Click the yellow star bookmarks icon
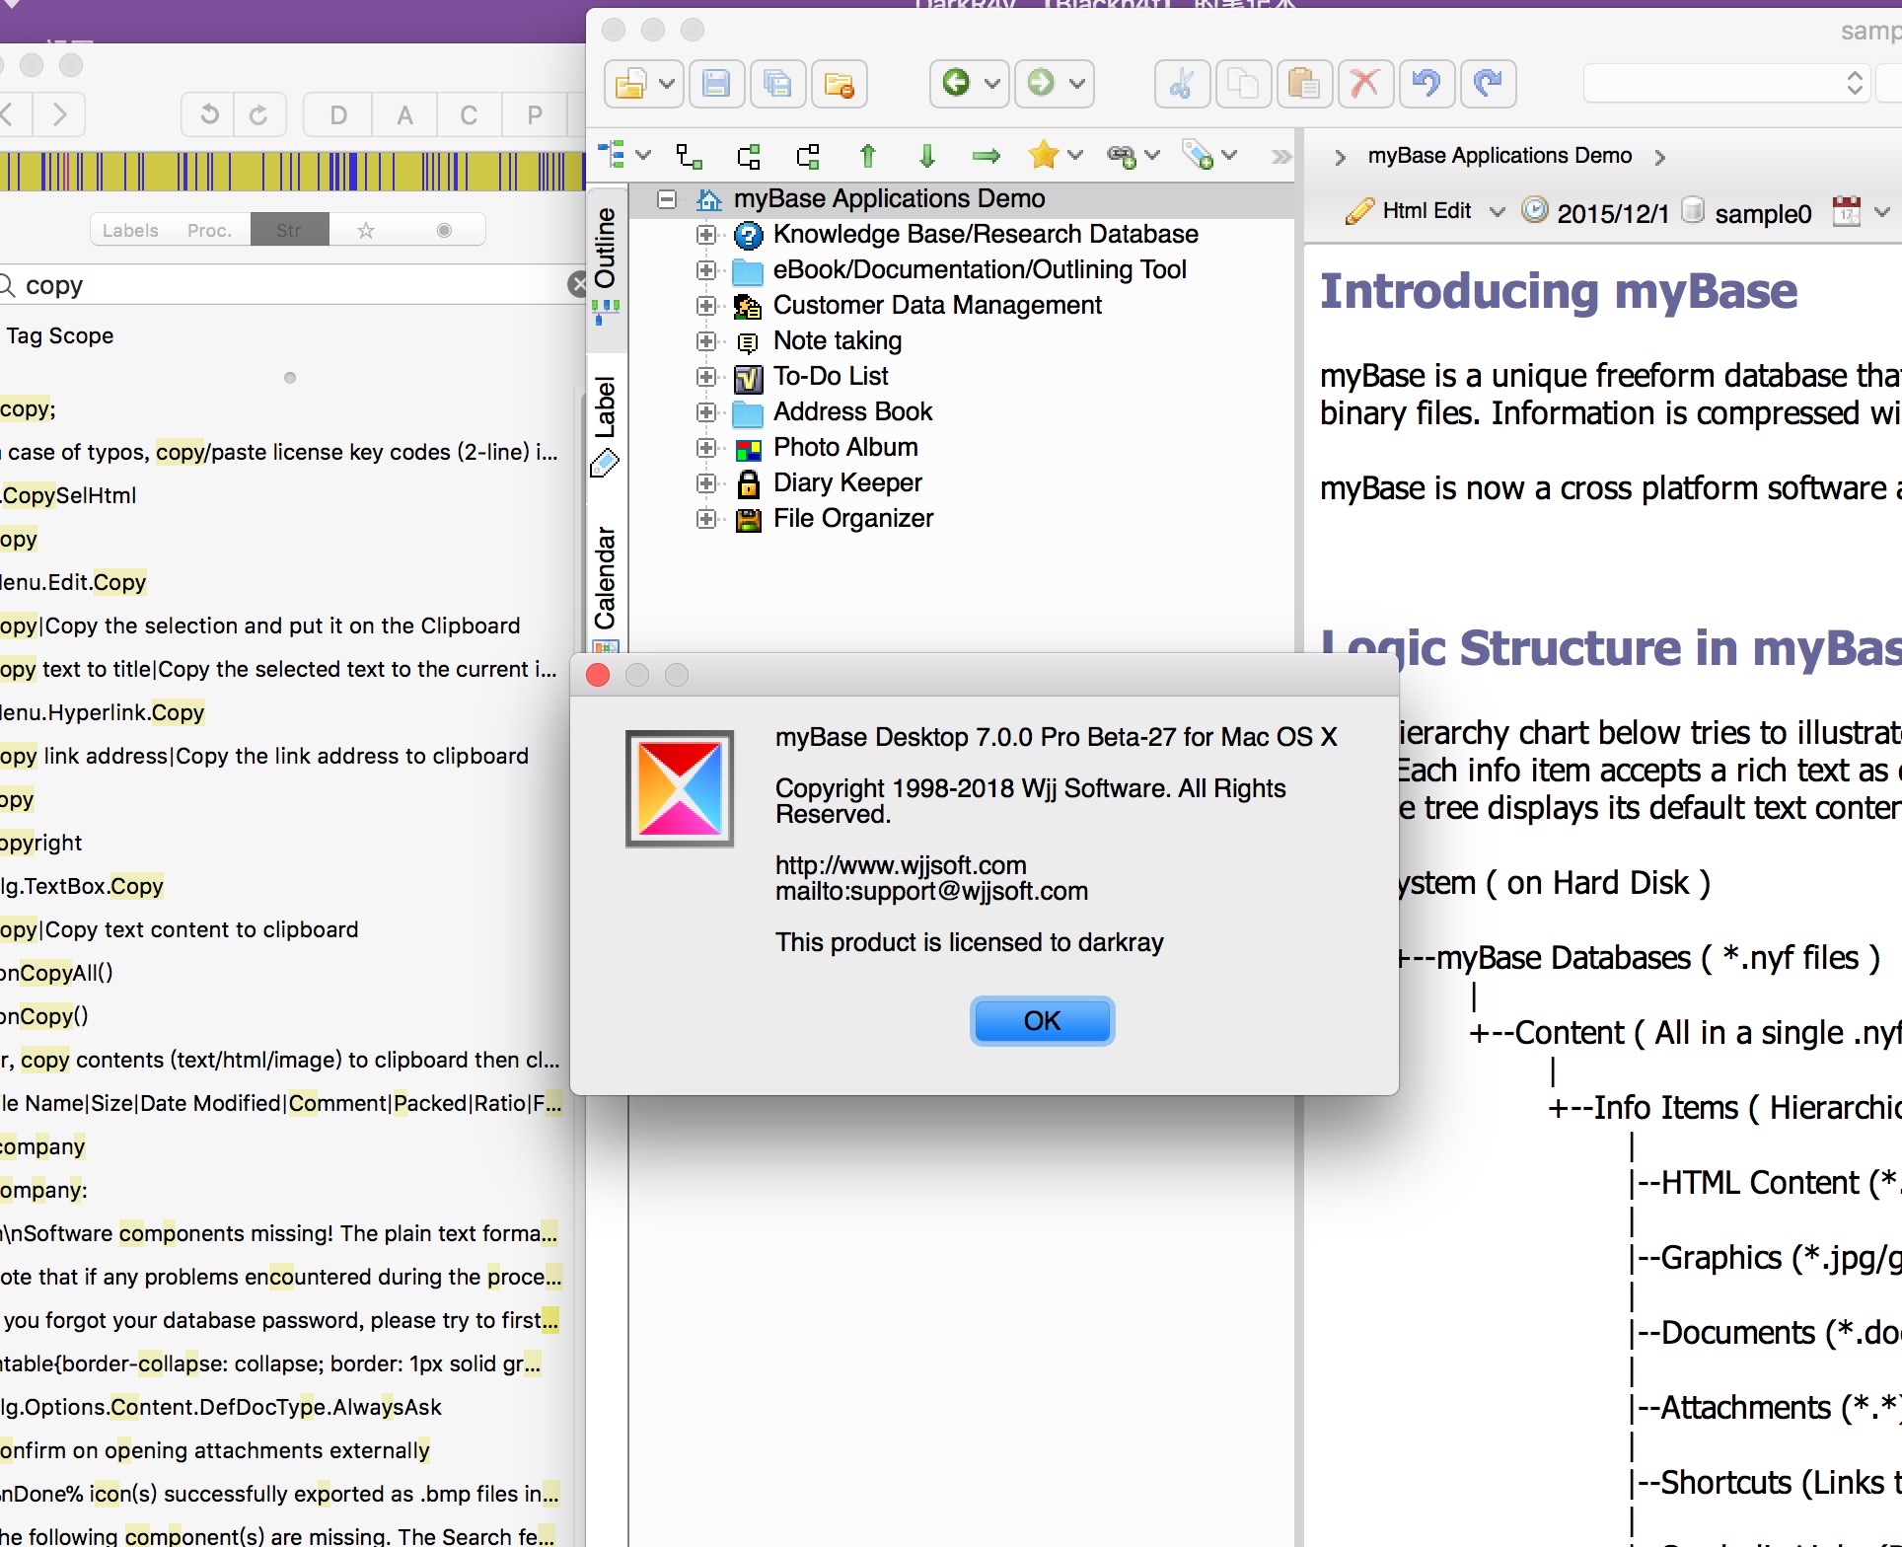1902x1547 pixels. [1043, 155]
